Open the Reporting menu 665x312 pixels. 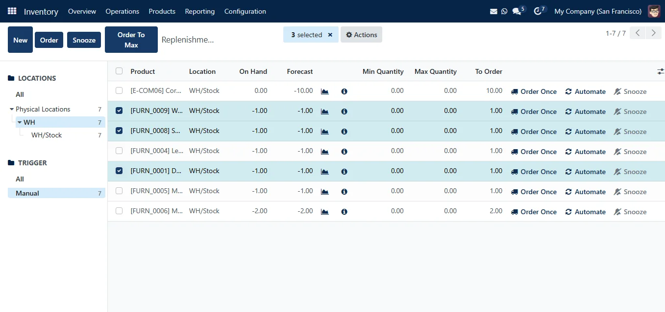point(199,11)
